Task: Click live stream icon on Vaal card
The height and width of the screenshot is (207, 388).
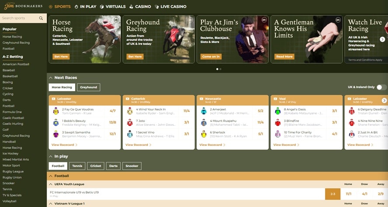Action: 275,99
